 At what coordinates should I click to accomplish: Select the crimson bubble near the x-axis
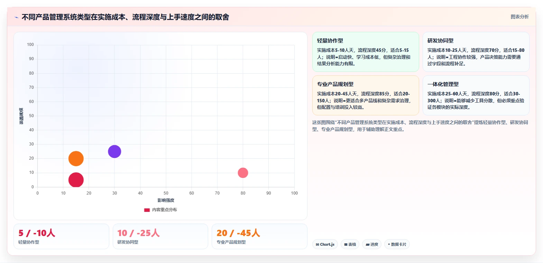[76, 180]
